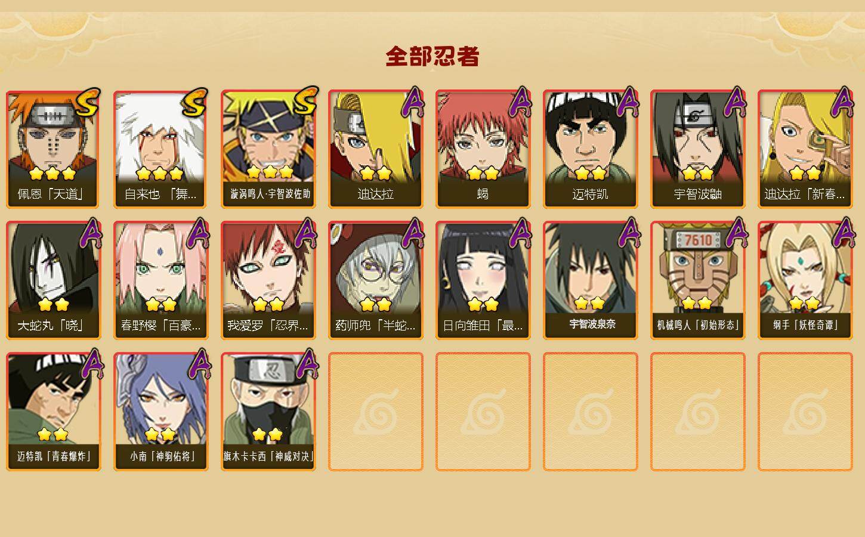Viewport: 865px width, 537px height.
Task: Click the 春野樱「百豪」 ninja card
Action: pos(161,280)
